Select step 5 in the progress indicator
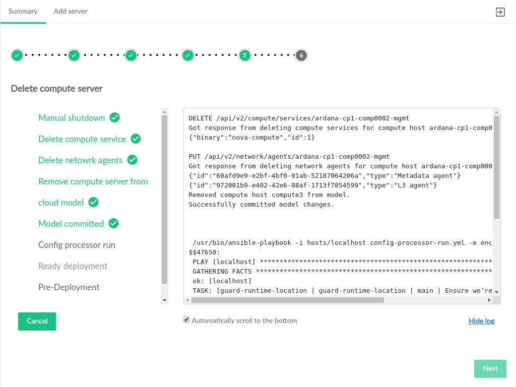 pyautogui.click(x=244, y=55)
